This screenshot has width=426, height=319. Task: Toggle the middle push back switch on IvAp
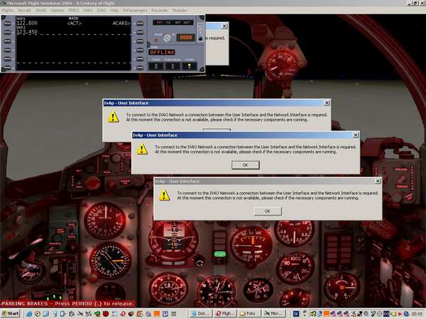173,66
